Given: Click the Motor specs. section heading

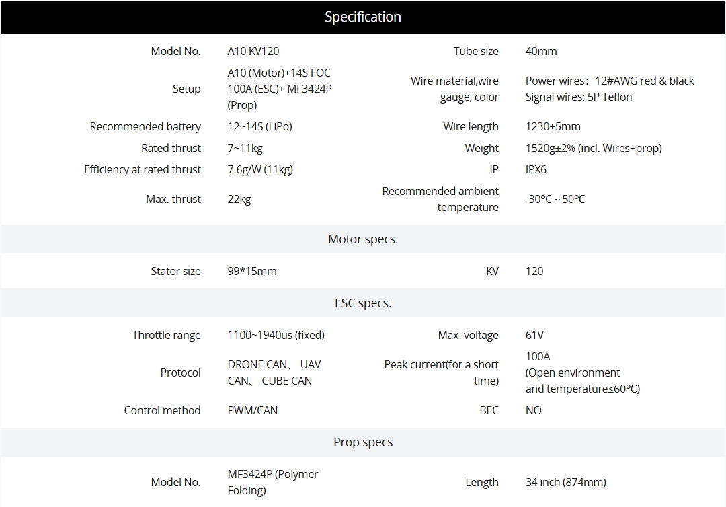Looking at the screenshot, I should pos(363,239).
